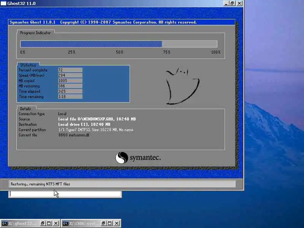Click the Ghost restore progress bar
This screenshot has width=304, height=228.
119,44
